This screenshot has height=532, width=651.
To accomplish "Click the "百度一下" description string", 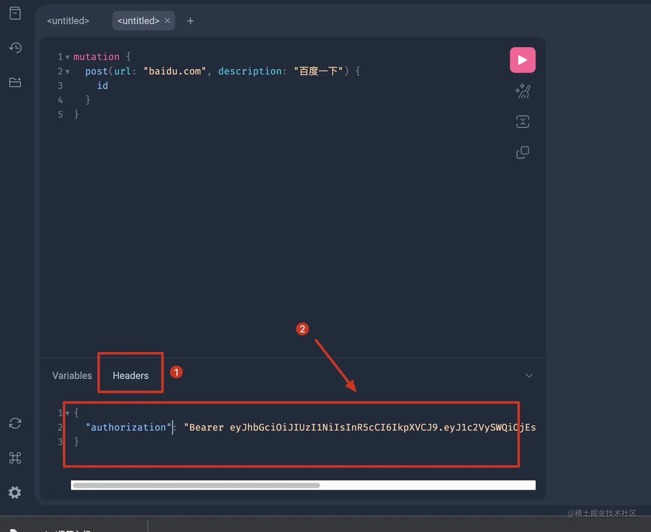I will (319, 71).
